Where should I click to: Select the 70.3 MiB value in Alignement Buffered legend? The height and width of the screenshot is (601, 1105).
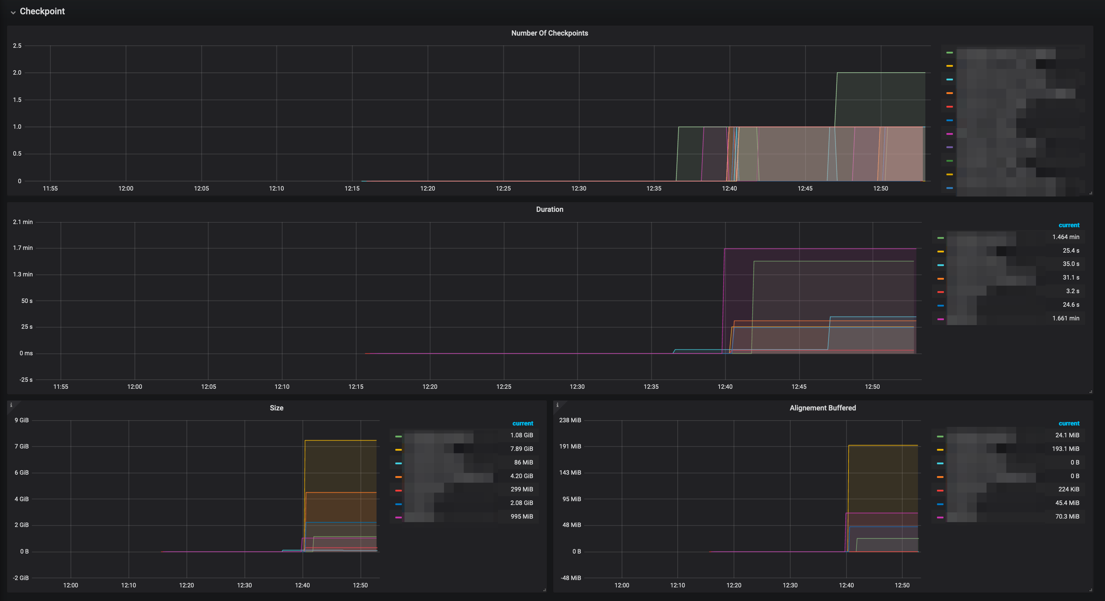pyautogui.click(x=1067, y=517)
